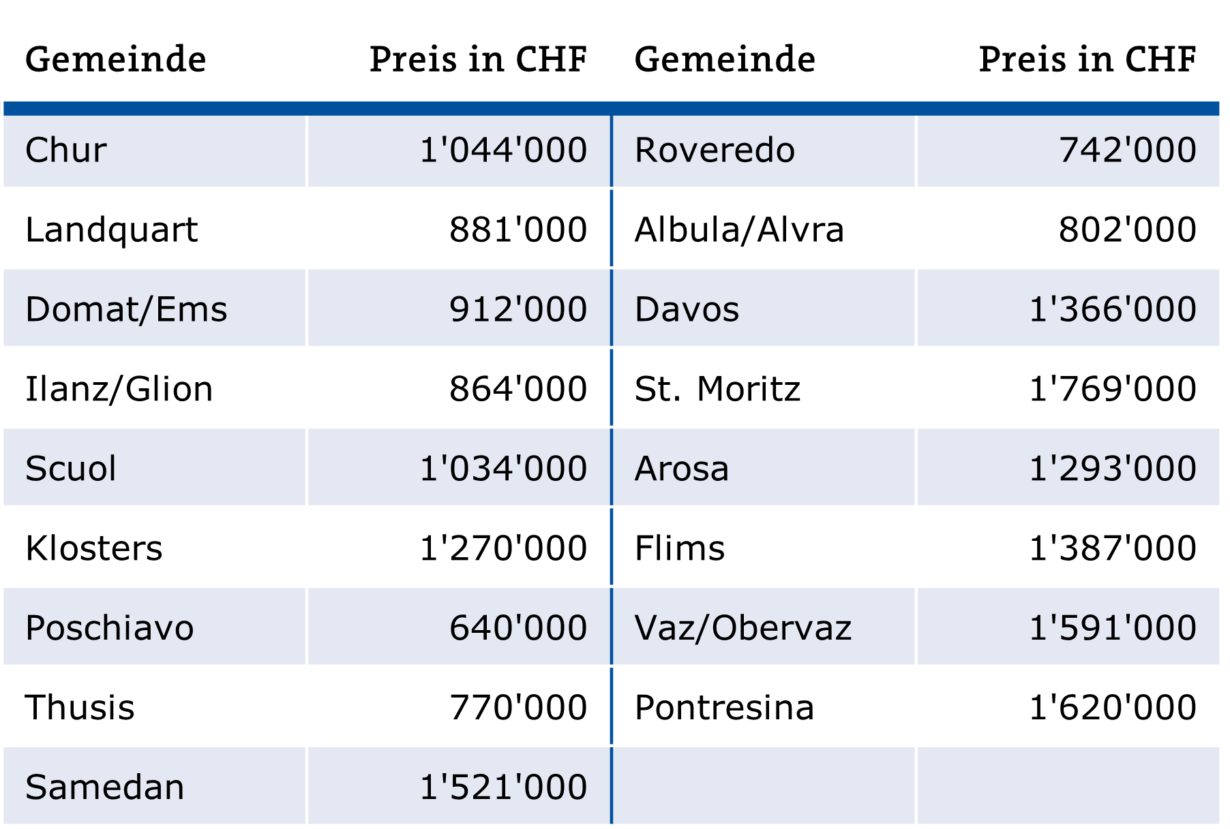Click the Flims municipality cell

tap(680, 548)
